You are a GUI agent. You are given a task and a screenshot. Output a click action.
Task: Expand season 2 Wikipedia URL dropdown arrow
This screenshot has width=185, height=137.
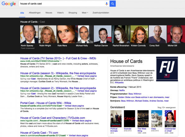(x=76, y=91)
